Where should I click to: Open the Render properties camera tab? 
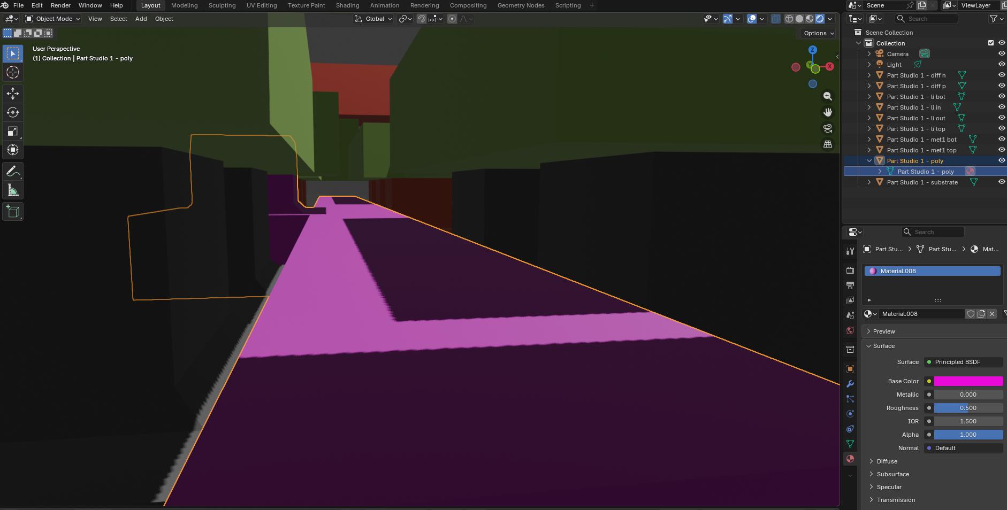(x=850, y=270)
